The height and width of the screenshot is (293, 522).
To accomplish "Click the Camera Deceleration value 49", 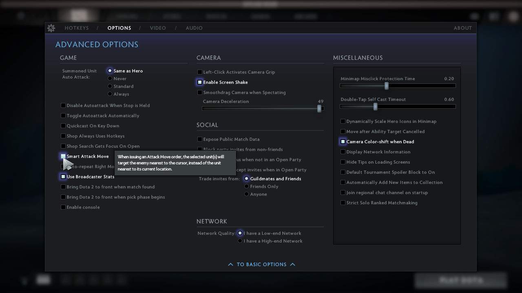I will [321, 101].
